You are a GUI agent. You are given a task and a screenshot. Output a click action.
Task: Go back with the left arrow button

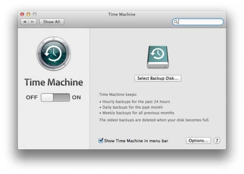pos(24,22)
